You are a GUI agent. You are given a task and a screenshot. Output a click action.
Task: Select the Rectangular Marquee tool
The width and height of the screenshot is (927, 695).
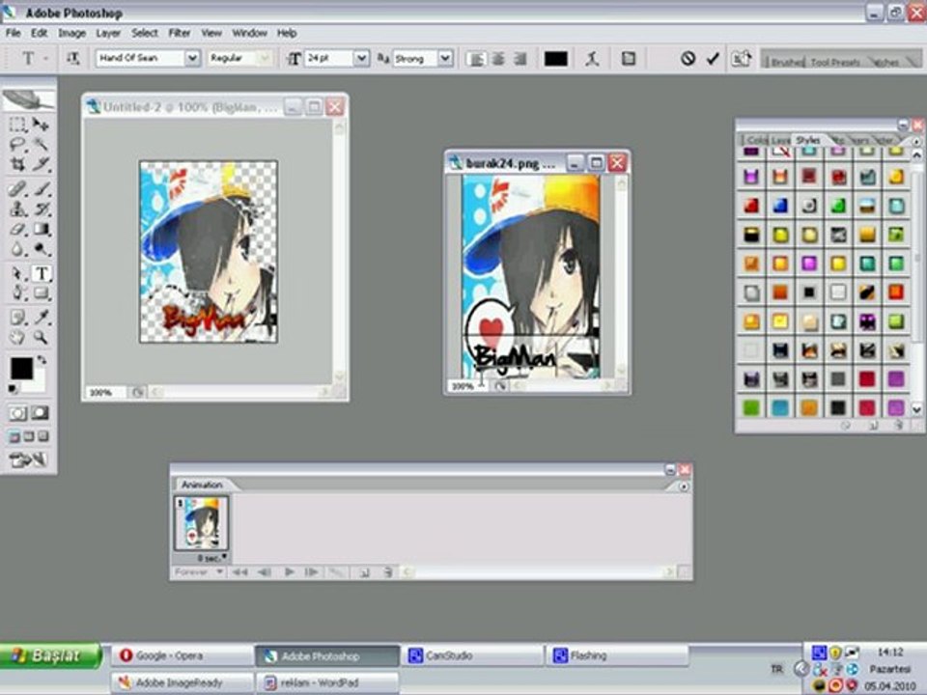17,125
